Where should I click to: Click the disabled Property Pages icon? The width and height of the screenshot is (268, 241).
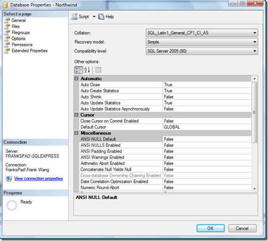point(98,70)
